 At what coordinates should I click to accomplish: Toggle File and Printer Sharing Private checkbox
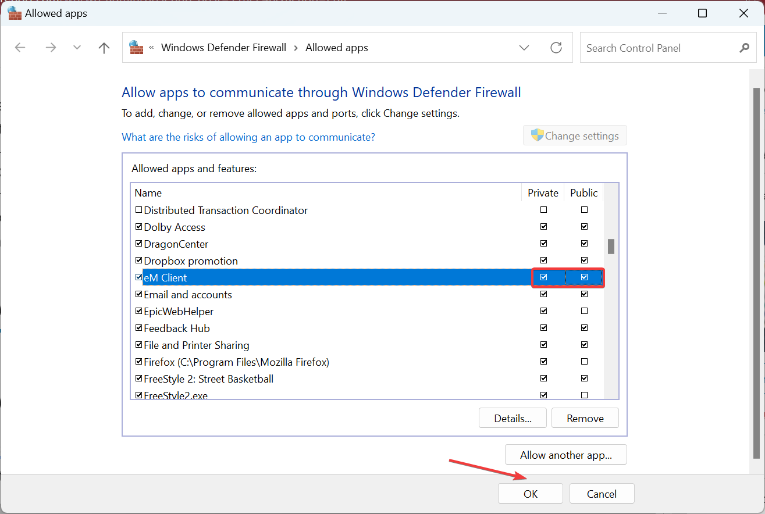[x=543, y=345]
